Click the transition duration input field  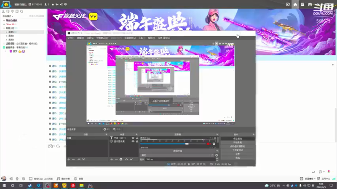pyautogui.click(x=180, y=160)
